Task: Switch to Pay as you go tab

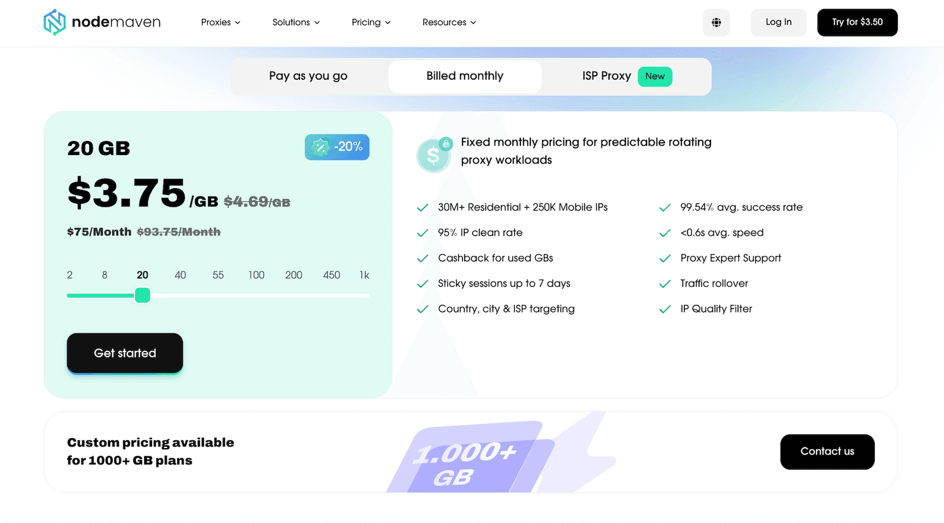Action: pos(308,76)
